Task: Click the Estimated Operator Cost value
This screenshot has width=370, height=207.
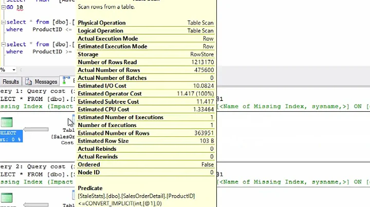Action: tap(195, 94)
